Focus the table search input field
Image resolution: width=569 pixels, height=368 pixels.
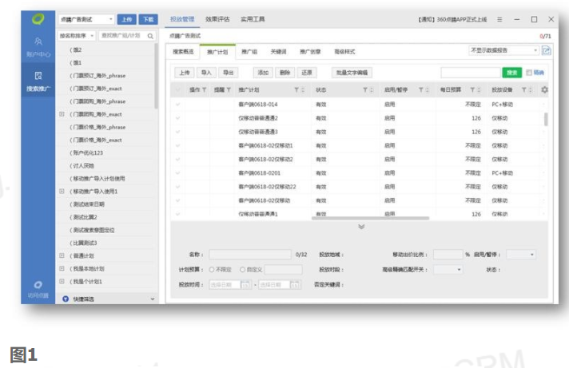coord(471,73)
